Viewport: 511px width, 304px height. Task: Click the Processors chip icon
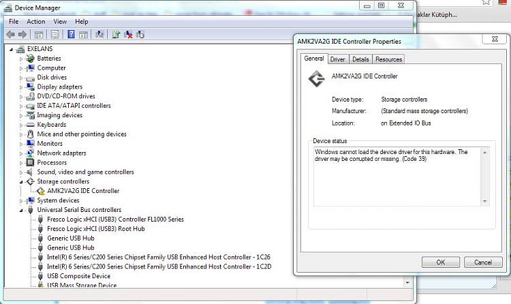tap(30, 162)
